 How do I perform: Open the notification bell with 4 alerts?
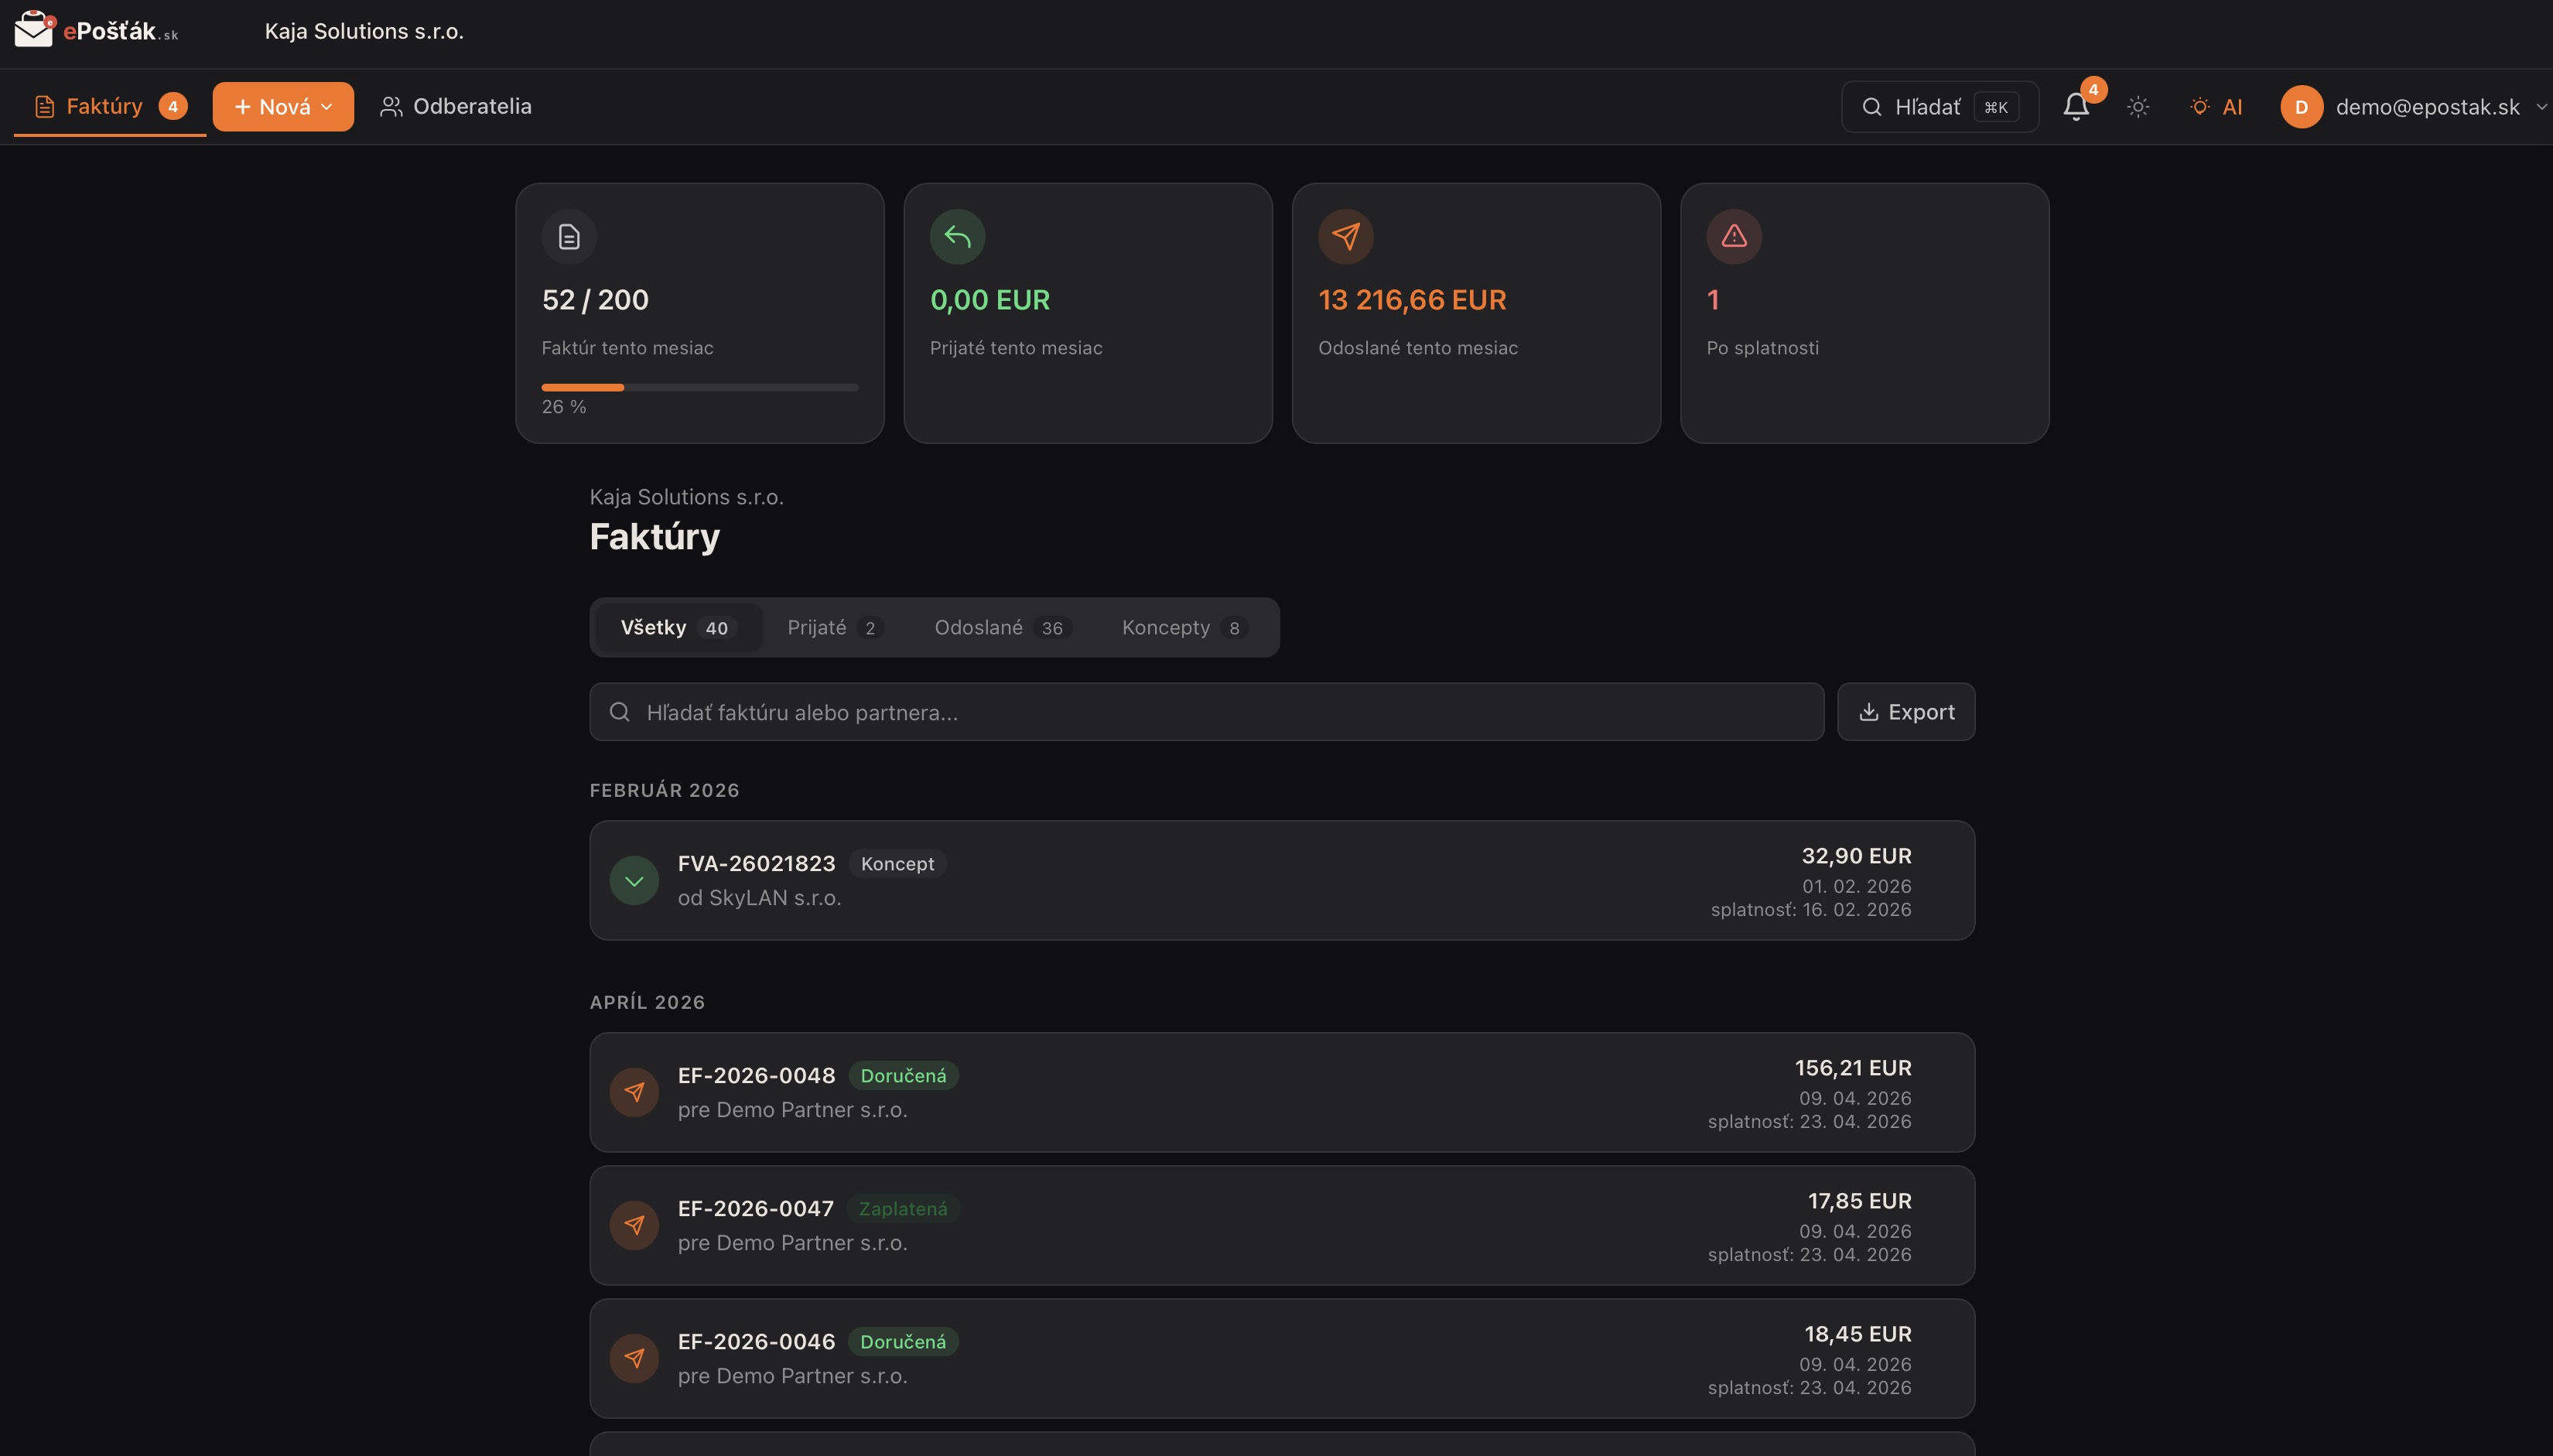2076,106
